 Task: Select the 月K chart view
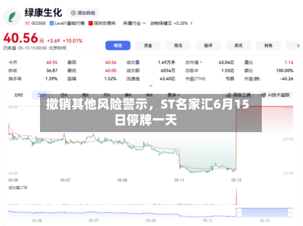click(x=107, y=95)
